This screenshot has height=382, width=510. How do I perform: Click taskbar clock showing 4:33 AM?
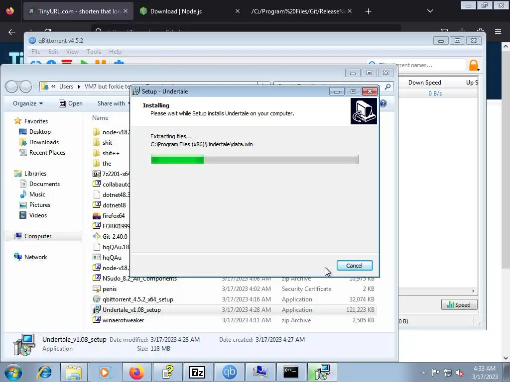pyautogui.click(x=485, y=373)
